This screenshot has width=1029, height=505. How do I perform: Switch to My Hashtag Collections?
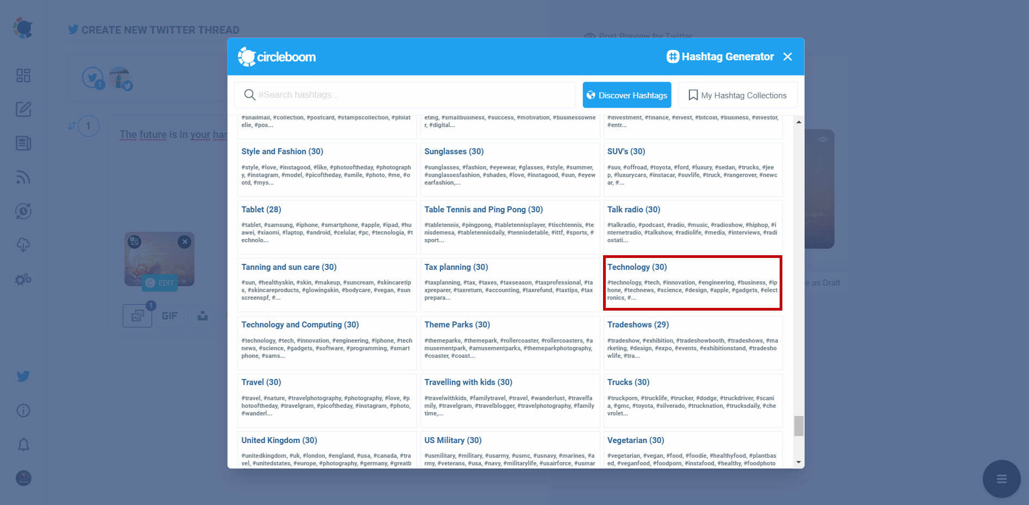tap(737, 94)
